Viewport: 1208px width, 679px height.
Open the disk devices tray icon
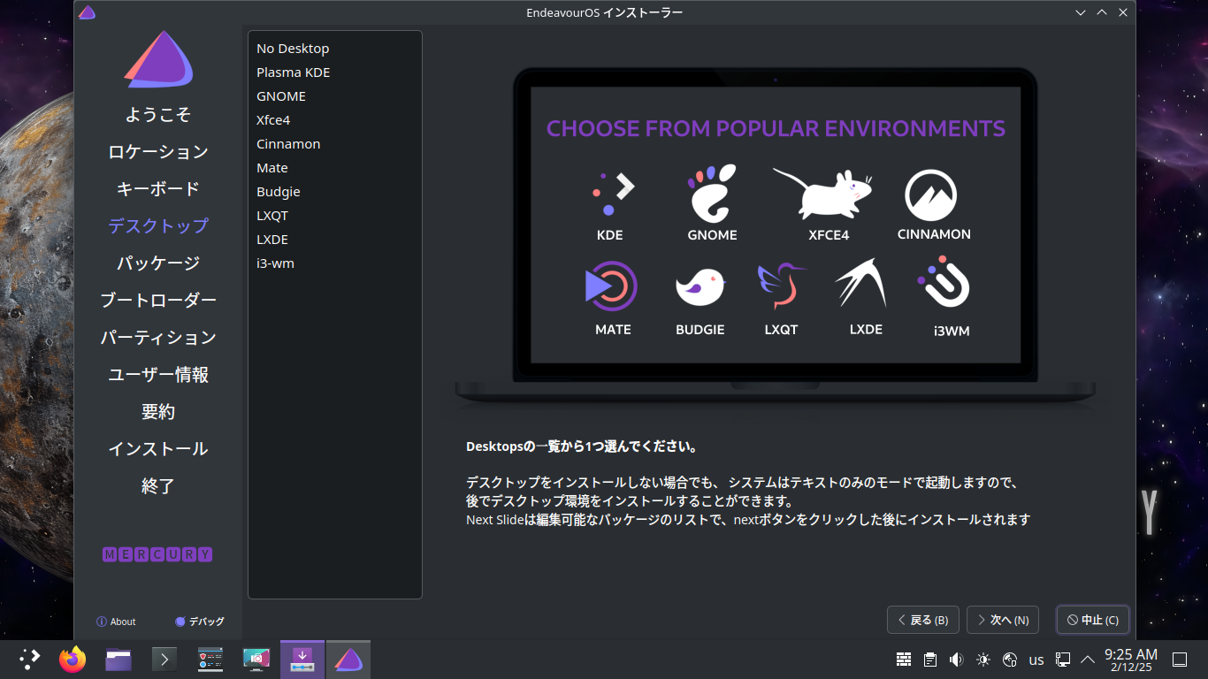1010,660
